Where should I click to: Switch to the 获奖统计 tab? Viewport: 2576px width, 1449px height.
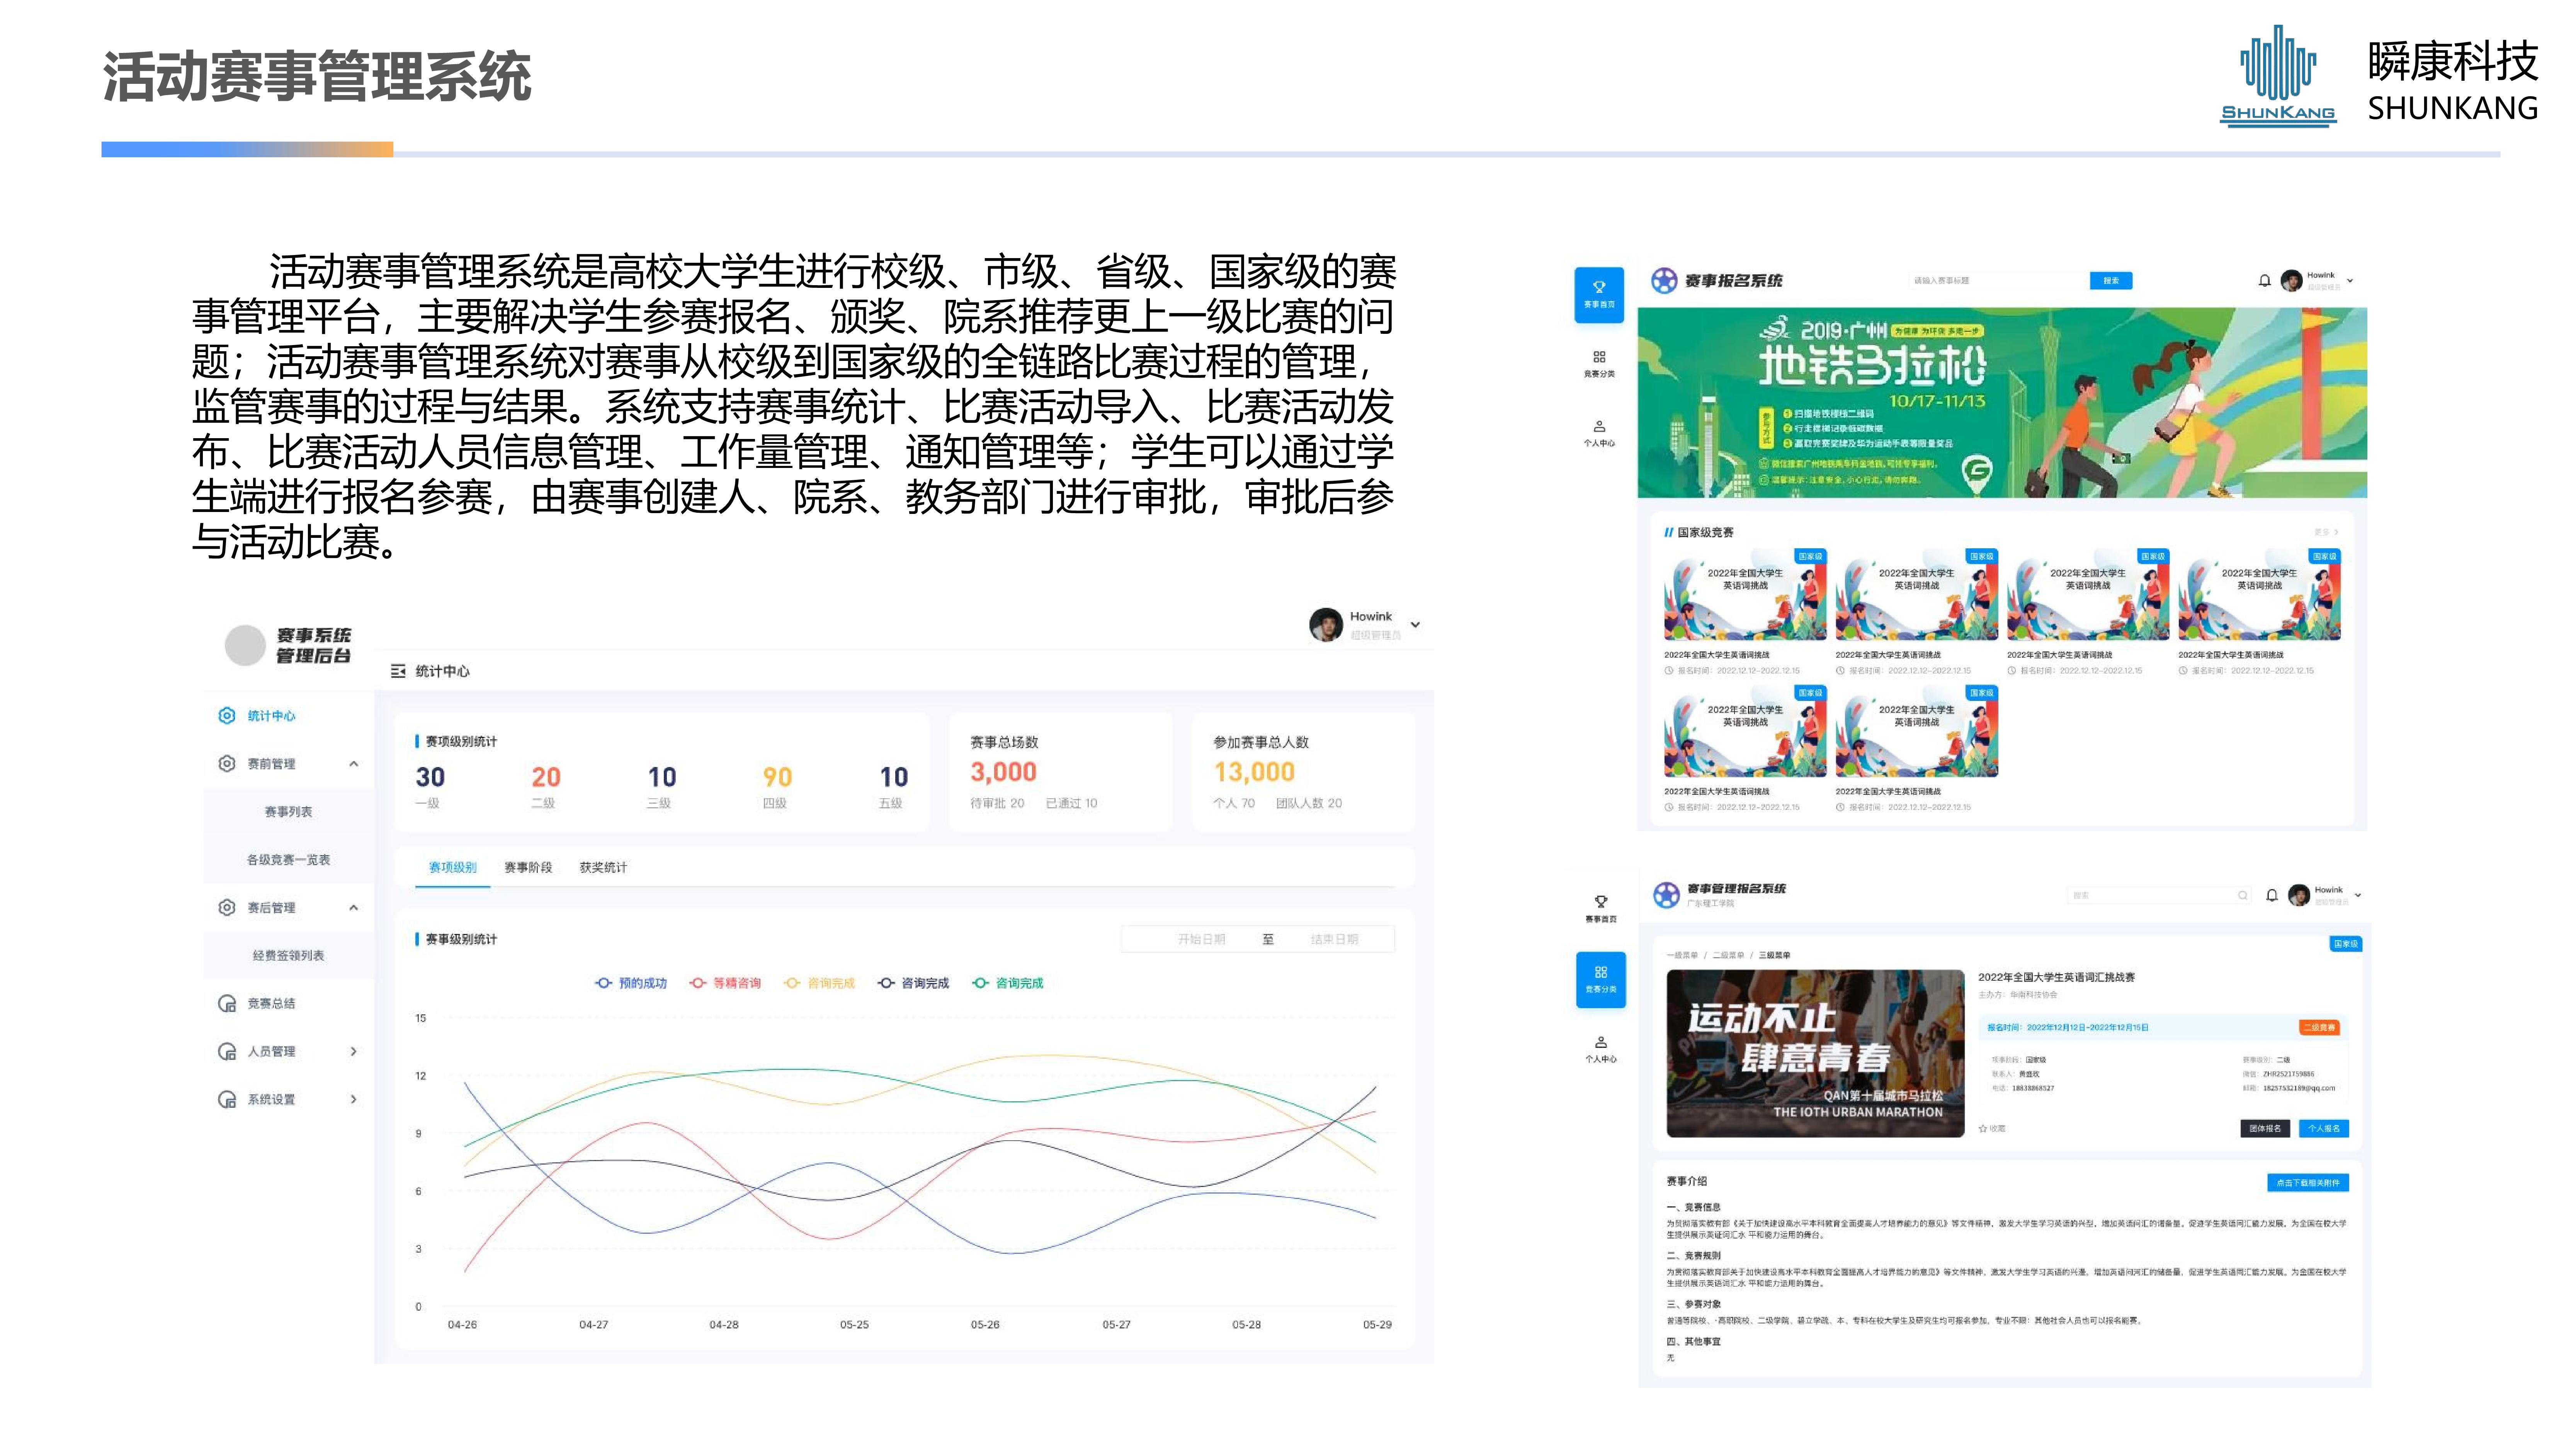[x=603, y=868]
